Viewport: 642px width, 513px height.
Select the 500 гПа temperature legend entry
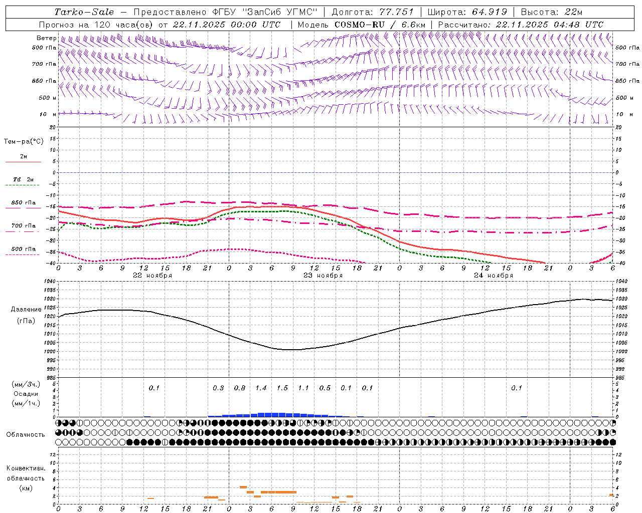23,249
